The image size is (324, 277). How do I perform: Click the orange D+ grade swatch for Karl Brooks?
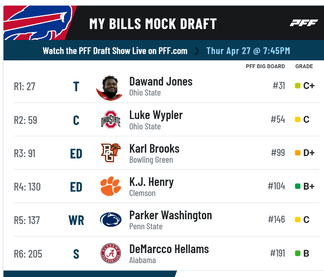(297, 153)
